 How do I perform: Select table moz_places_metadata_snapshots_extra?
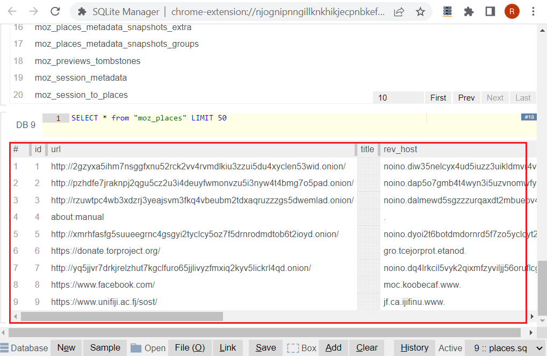coord(113,27)
